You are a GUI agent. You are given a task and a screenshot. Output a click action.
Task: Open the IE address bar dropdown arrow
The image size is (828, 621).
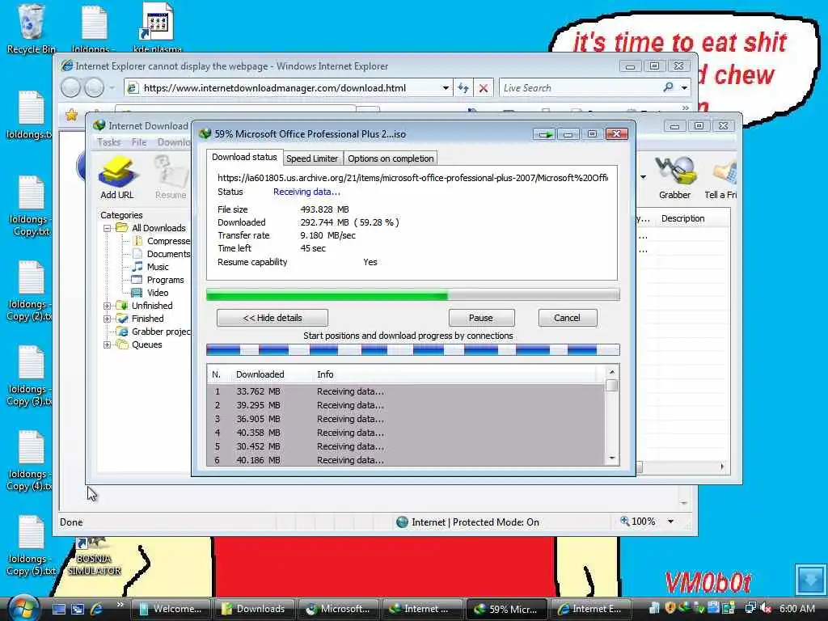tap(446, 88)
